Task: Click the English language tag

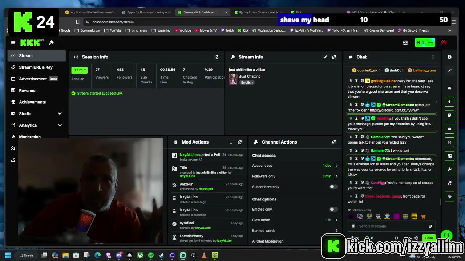Action: 247,82
